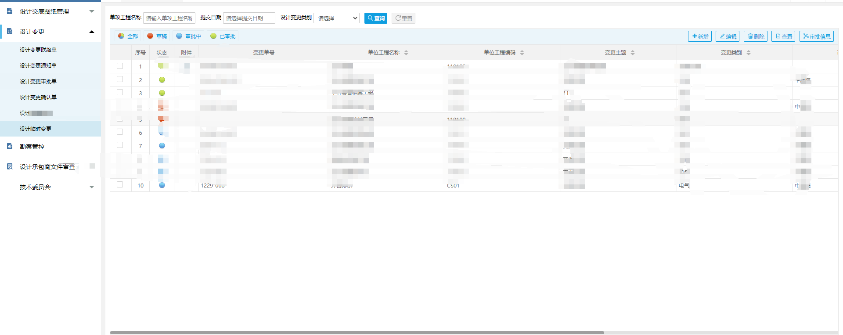The width and height of the screenshot is (843, 335).
Task: Filter list by 审批中 tab
Action: pyautogui.click(x=188, y=36)
